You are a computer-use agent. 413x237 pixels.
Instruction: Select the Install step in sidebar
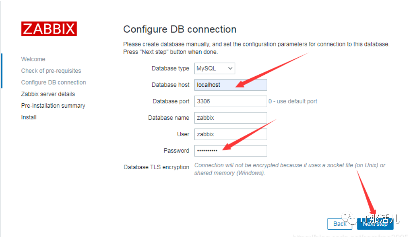tap(29, 117)
